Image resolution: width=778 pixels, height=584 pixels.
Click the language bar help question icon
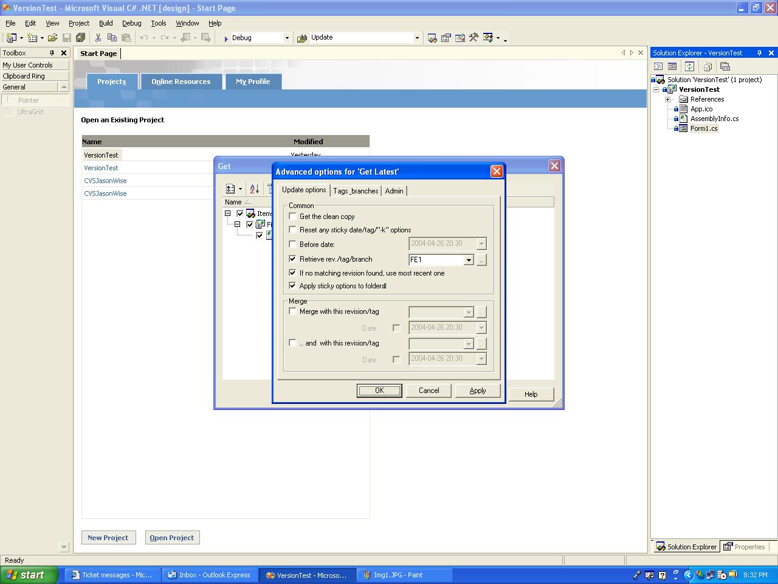click(662, 575)
